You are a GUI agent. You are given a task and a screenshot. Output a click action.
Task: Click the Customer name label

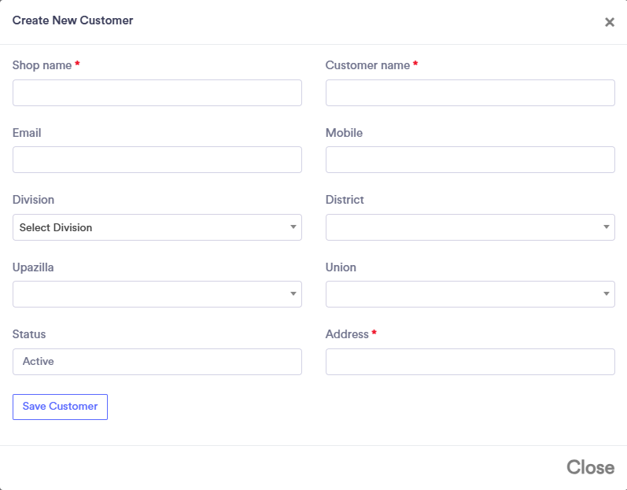367,65
